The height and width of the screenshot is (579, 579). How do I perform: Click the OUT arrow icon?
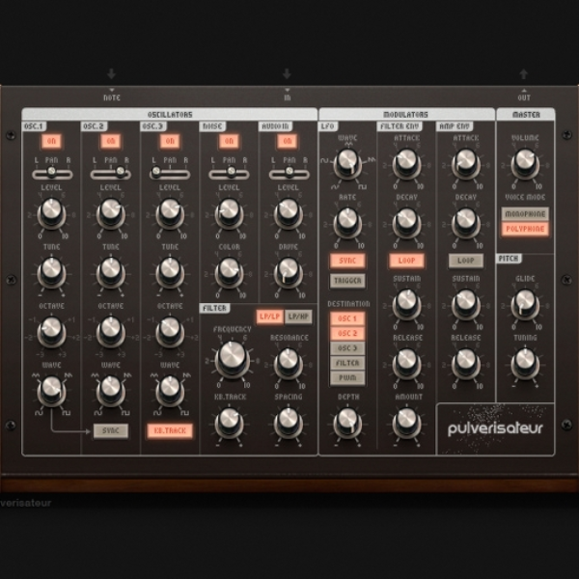click(x=524, y=74)
